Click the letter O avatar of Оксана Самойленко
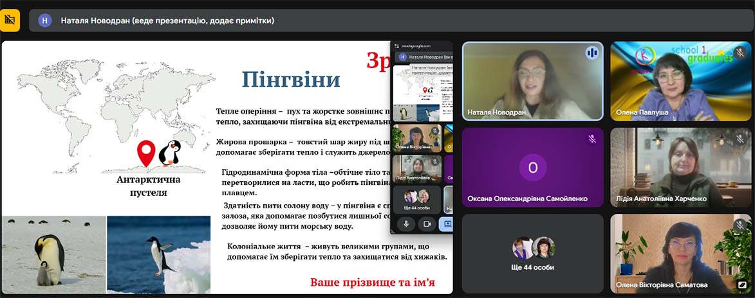This screenshot has height=298, width=755. click(x=532, y=168)
